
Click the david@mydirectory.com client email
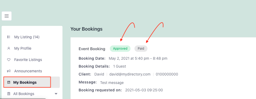130,74
